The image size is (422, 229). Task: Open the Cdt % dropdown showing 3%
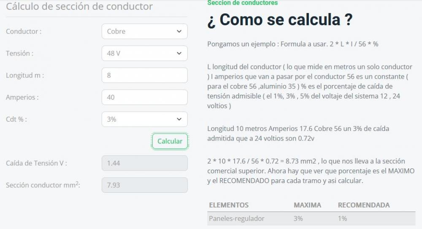click(144, 119)
